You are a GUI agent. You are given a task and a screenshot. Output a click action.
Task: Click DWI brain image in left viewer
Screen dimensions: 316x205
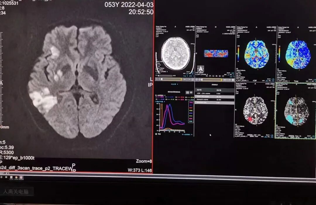pyautogui.click(x=77, y=82)
